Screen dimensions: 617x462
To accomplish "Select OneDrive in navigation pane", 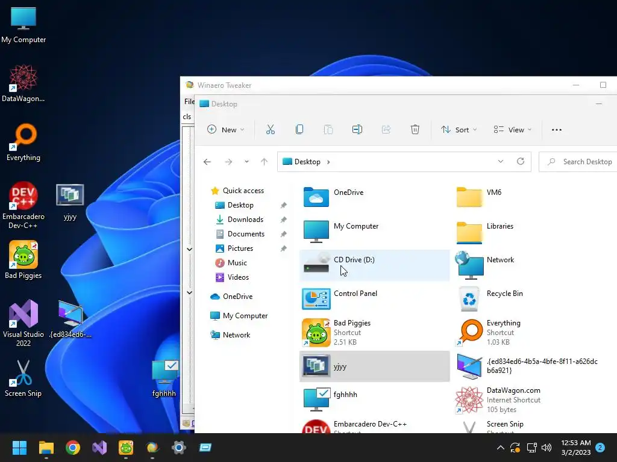I will tap(237, 297).
